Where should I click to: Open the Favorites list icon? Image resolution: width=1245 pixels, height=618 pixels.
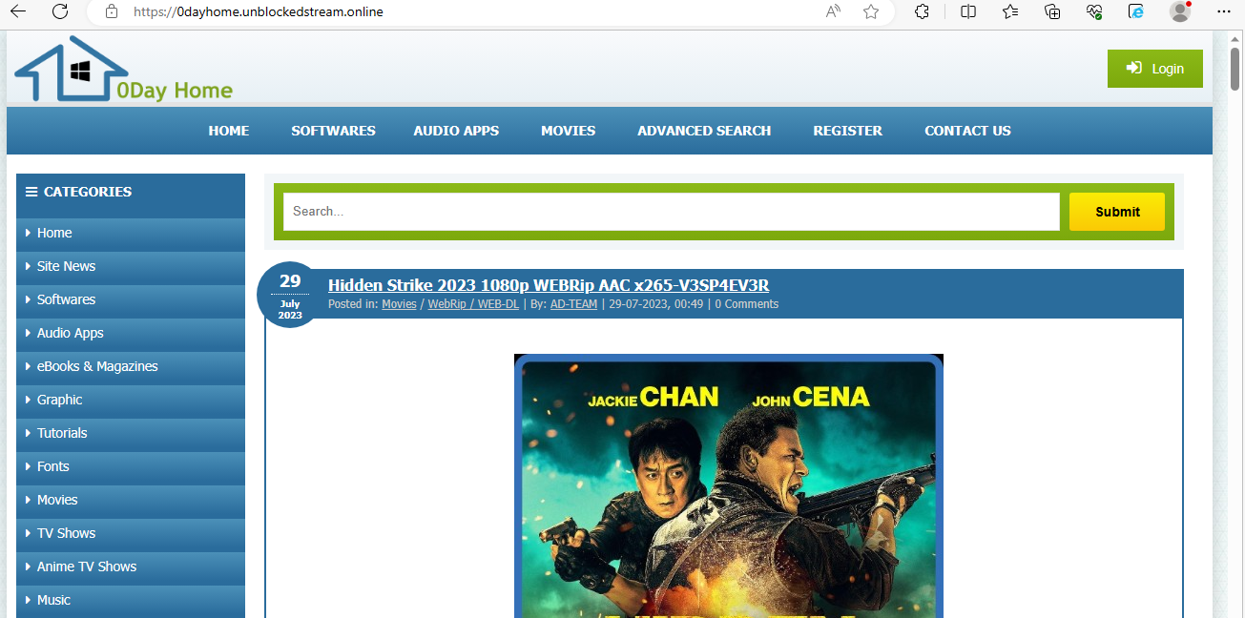pyautogui.click(x=1011, y=11)
